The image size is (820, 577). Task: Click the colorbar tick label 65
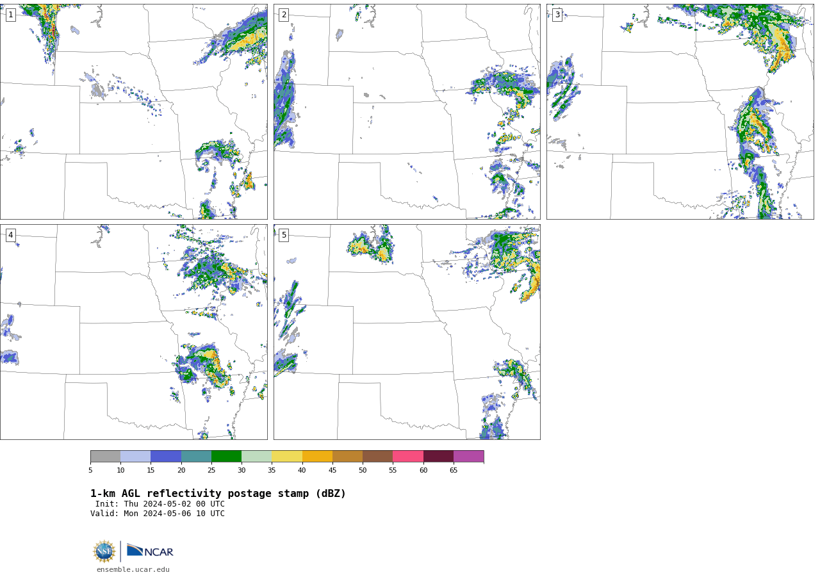tap(454, 471)
